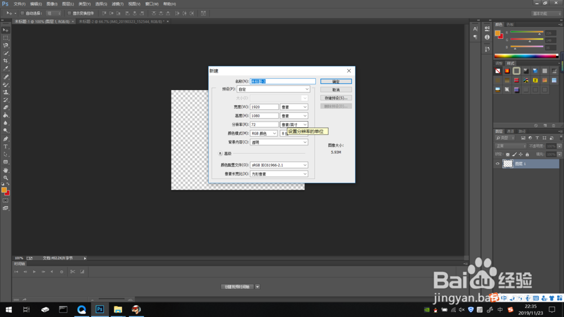Click the lock all layer icon
This screenshot has height=317, width=564.
[527, 154]
